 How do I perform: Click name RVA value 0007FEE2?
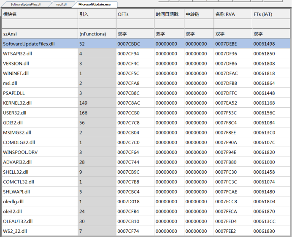coord(233,231)
